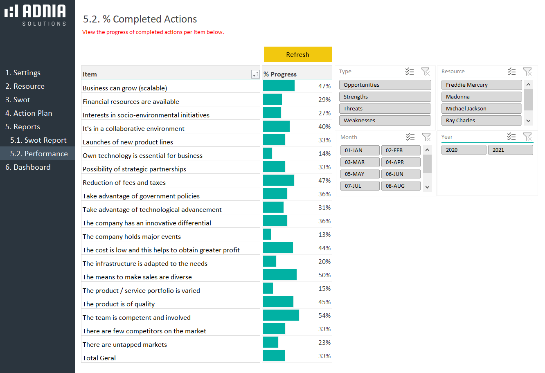Open the Item column filter dropdown
Screen dimensions: 545x373
(x=255, y=74)
